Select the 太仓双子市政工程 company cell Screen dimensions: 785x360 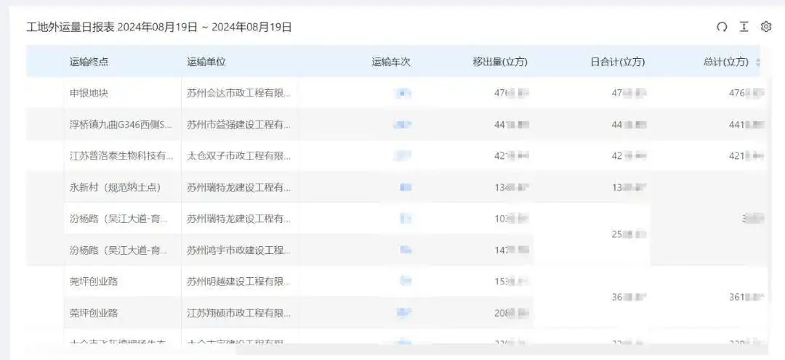coord(238,156)
